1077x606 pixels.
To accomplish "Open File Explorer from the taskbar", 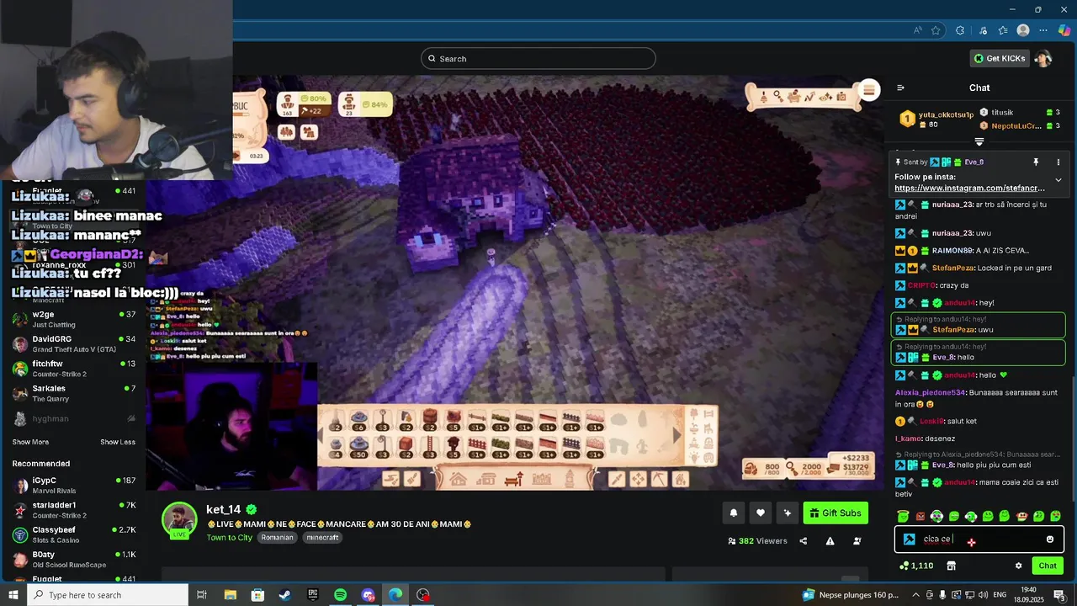I will pyautogui.click(x=230, y=595).
